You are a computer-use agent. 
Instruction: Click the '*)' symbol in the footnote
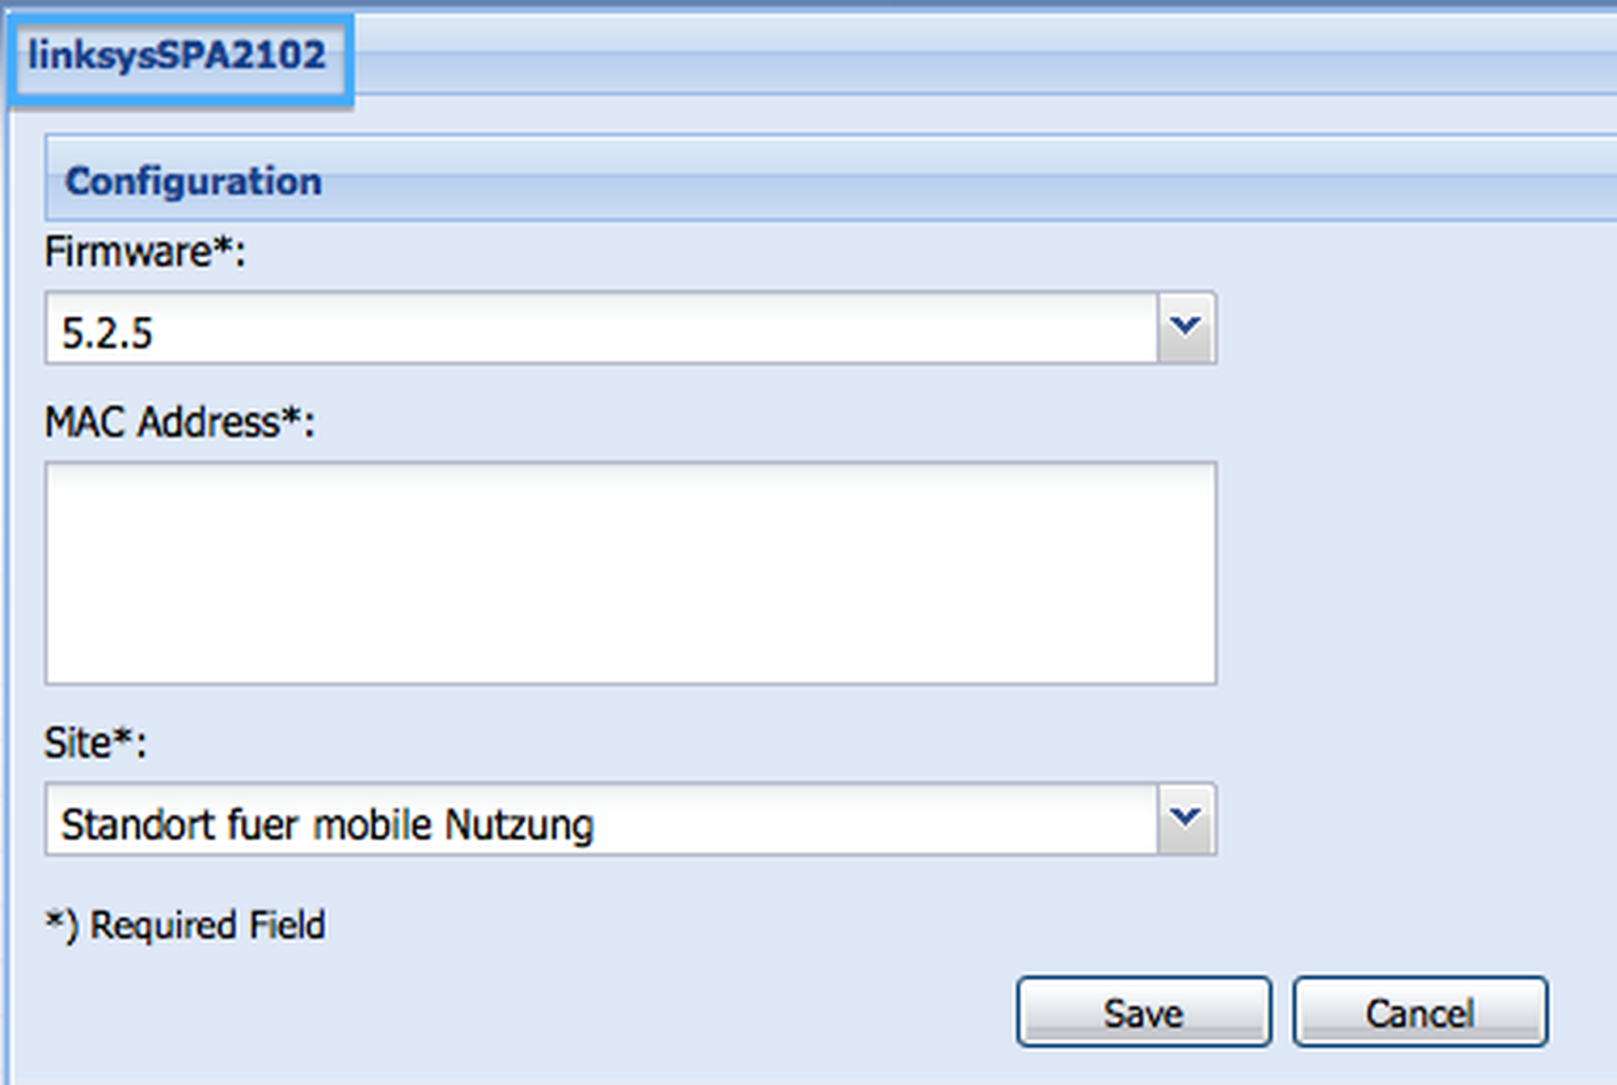[61, 924]
